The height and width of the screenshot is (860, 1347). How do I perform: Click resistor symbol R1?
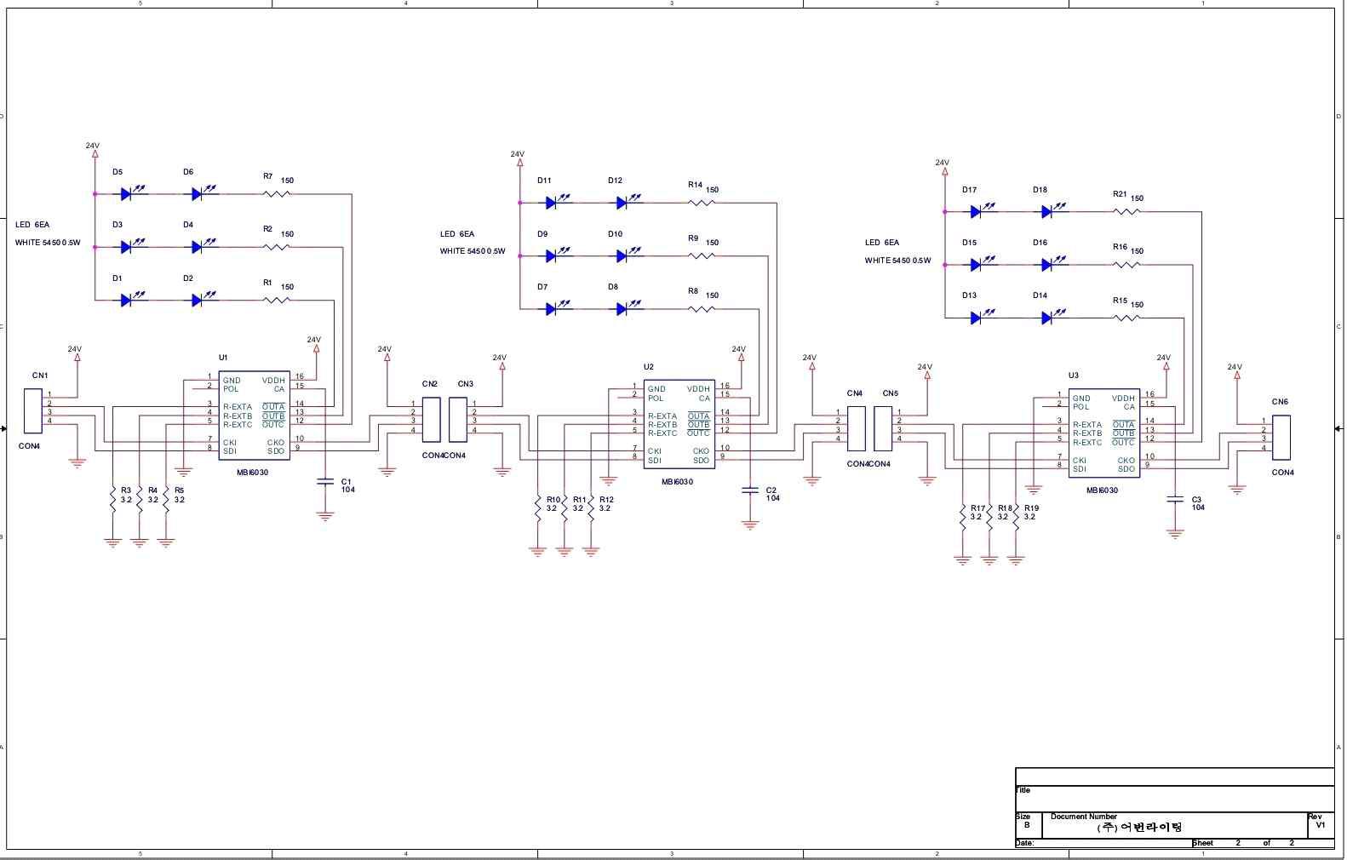click(277, 300)
